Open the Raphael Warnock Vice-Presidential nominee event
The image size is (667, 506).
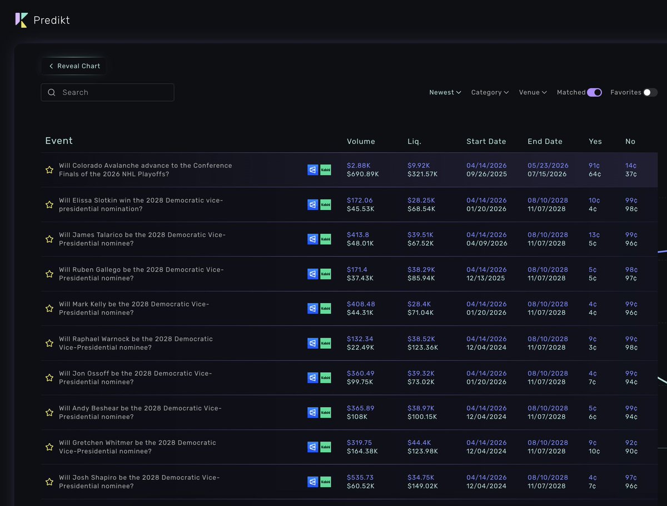pyautogui.click(x=136, y=343)
